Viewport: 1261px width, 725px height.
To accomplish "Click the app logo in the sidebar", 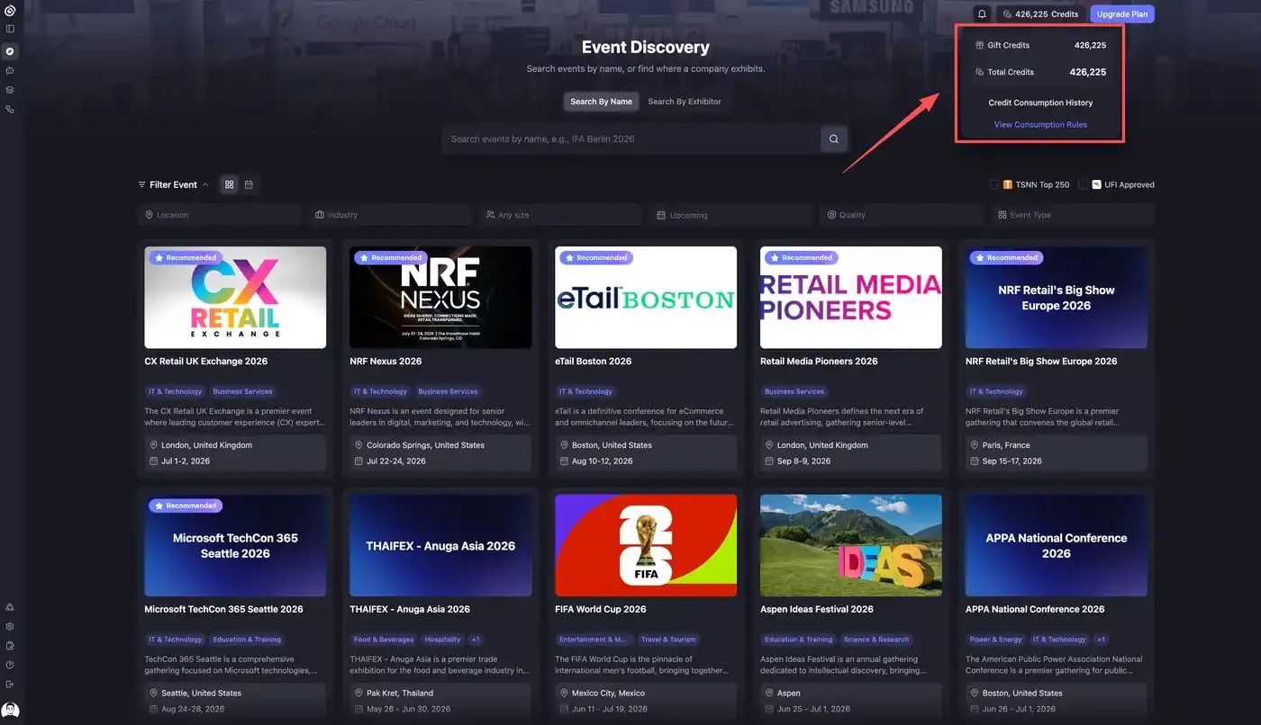I will (10, 11).
